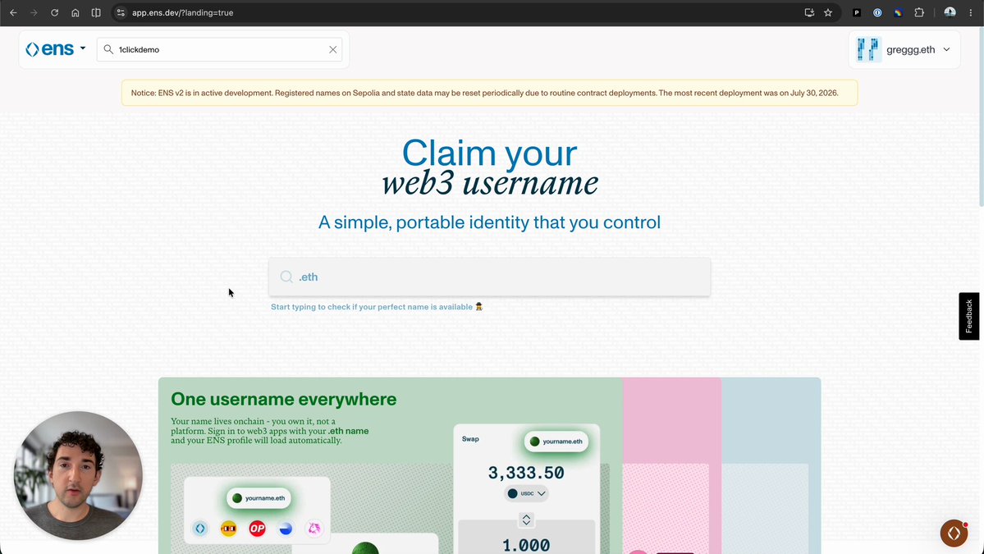Image resolution: width=984 pixels, height=554 pixels.
Task: Click the light blue card panel
Action: pos(771,465)
